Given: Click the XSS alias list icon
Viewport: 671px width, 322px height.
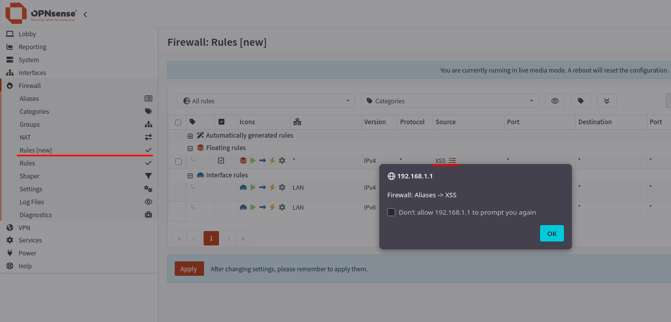Looking at the screenshot, I should [x=452, y=161].
